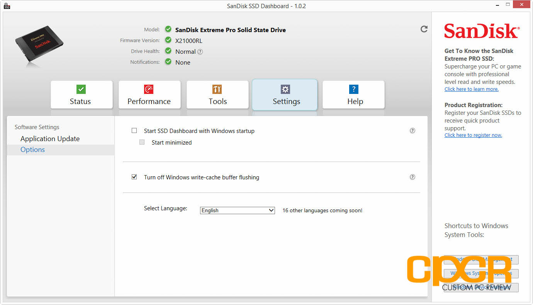Click the SanDisk app icon in title bar
This screenshot has width=533, height=305.
click(7, 6)
